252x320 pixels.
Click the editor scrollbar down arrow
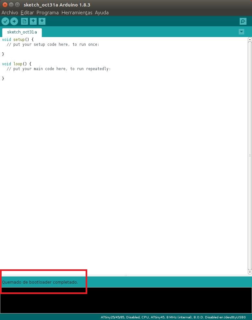pos(250,272)
